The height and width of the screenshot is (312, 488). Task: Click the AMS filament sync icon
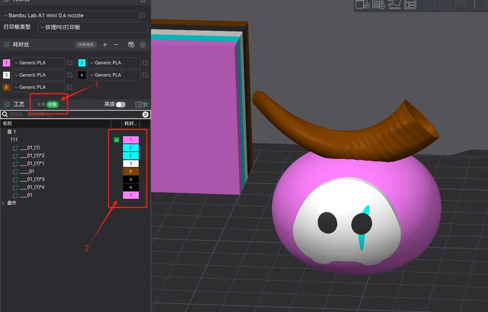click(131, 44)
